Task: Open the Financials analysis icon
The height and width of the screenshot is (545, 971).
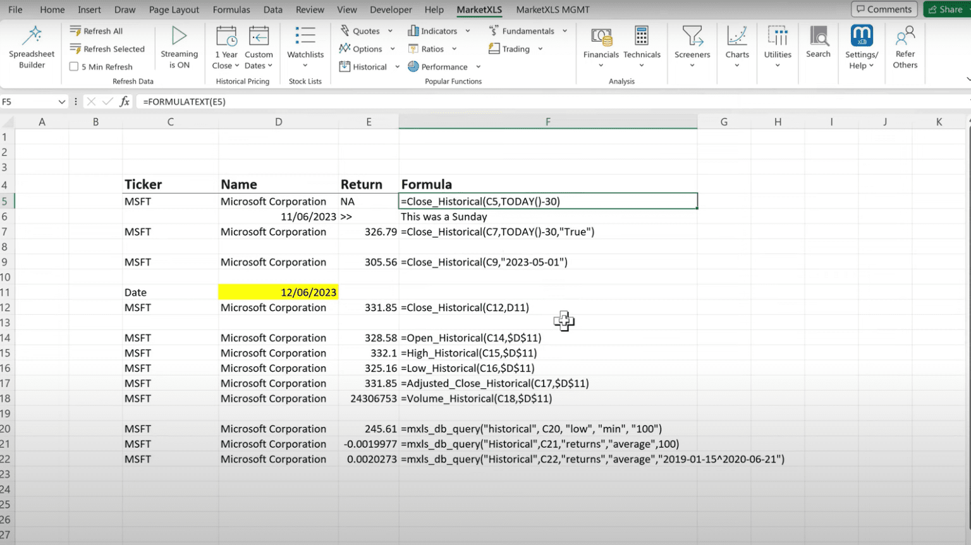Action: click(x=601, y=36)
